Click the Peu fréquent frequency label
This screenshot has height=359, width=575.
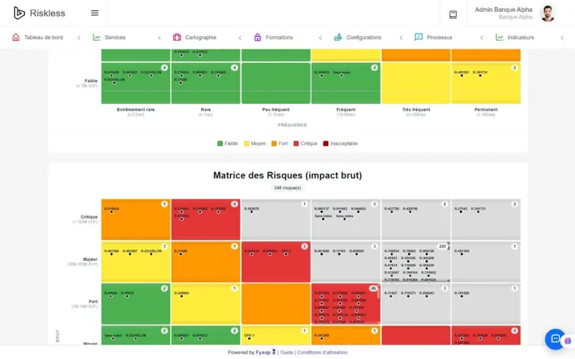(x=276, y=109)
